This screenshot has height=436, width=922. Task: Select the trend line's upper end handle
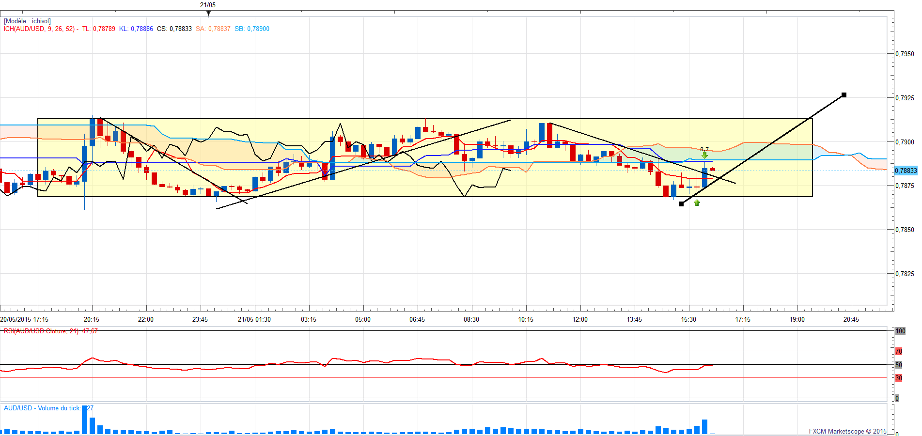pos(844,95)
